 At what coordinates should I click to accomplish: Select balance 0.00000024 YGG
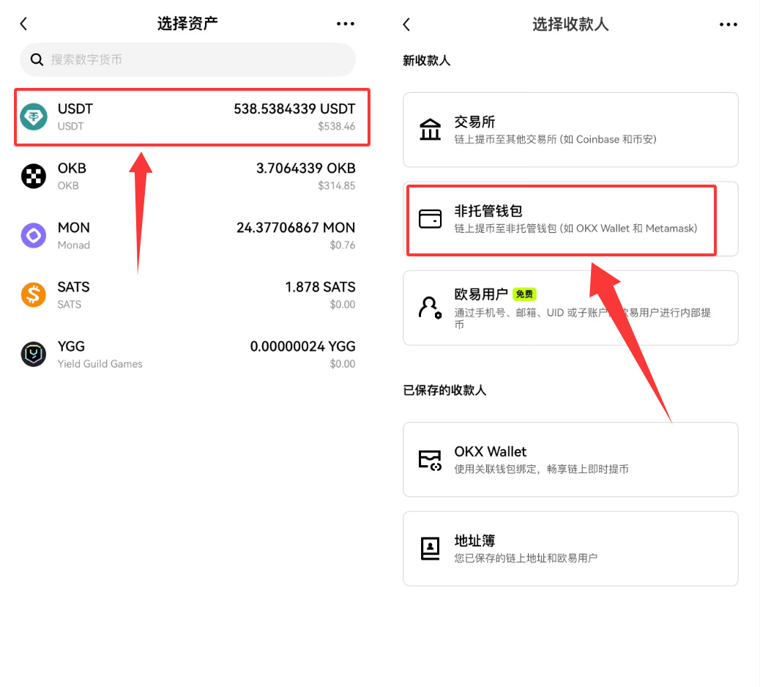coord(303,346)
